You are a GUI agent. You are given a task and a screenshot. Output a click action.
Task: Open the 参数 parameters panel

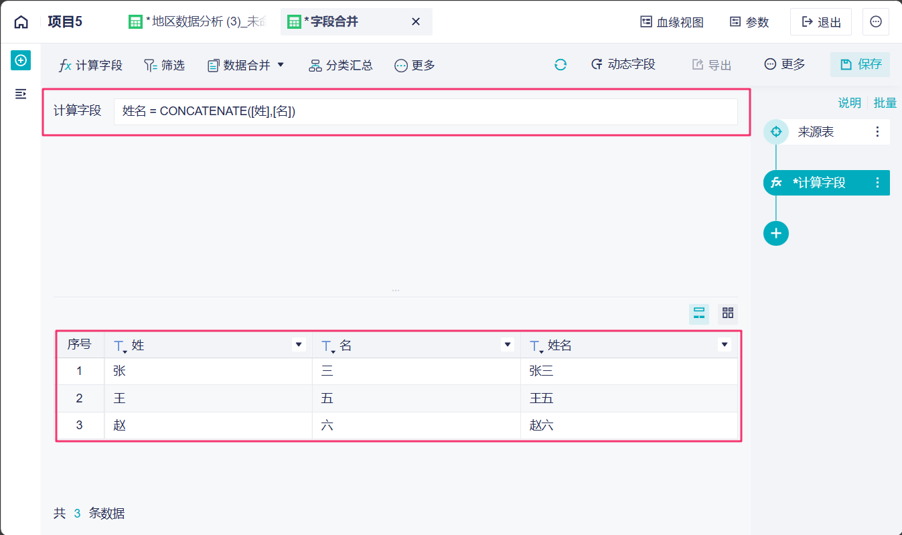tap(749, 22)
